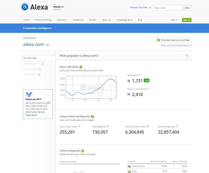Image resolution: width=209 pixels, height=173 pixels.
Task: Click the US flag icon beside rank 2,418
Action: coord(129,94)
